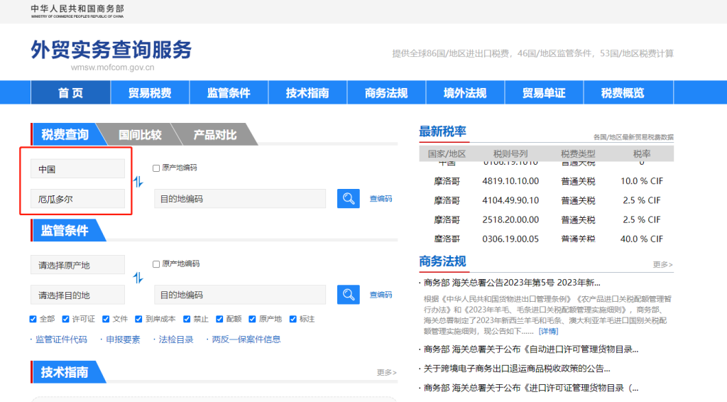Uncheck the 配额 checkbox
This screenshot has width=727, height=402.
(219, 319)
